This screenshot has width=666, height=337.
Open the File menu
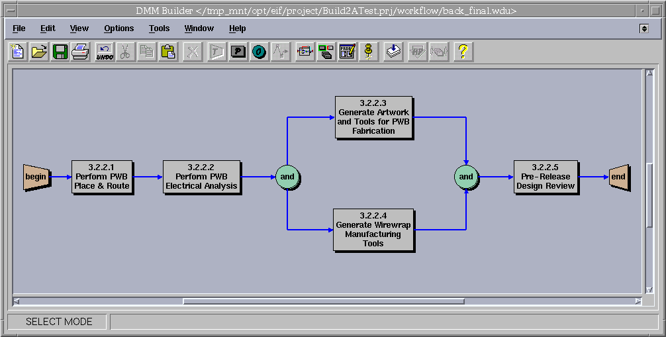pos(19,28)
